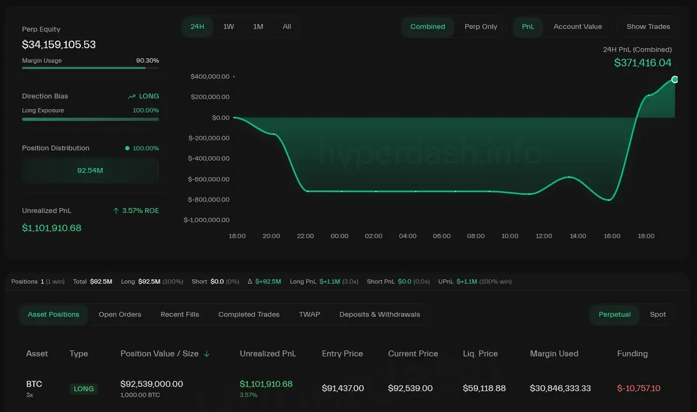Click the Funding column header
This screenshot has width=697, height=412.
pos(632,353)
